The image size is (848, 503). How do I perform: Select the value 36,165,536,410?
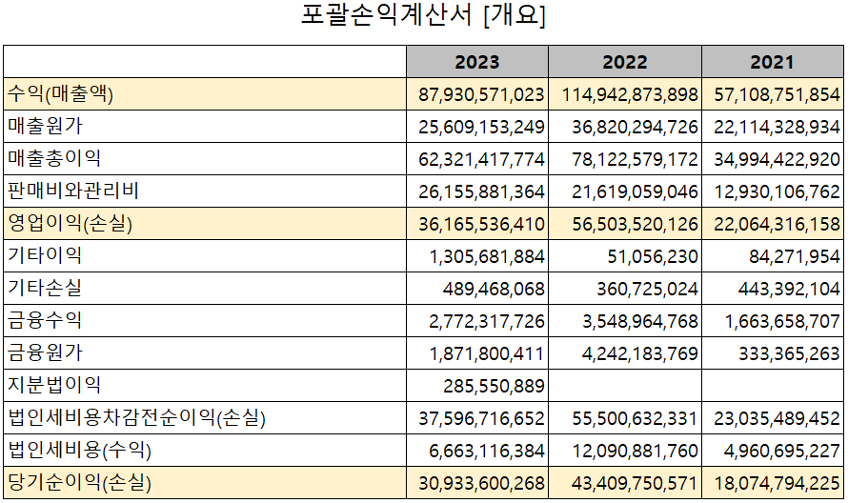[x=481, y=225]
